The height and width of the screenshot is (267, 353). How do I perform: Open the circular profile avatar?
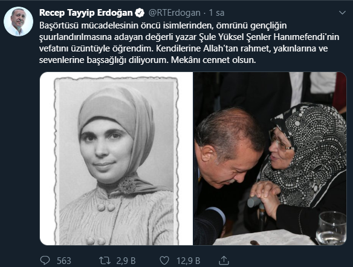[x=19, y=21]
